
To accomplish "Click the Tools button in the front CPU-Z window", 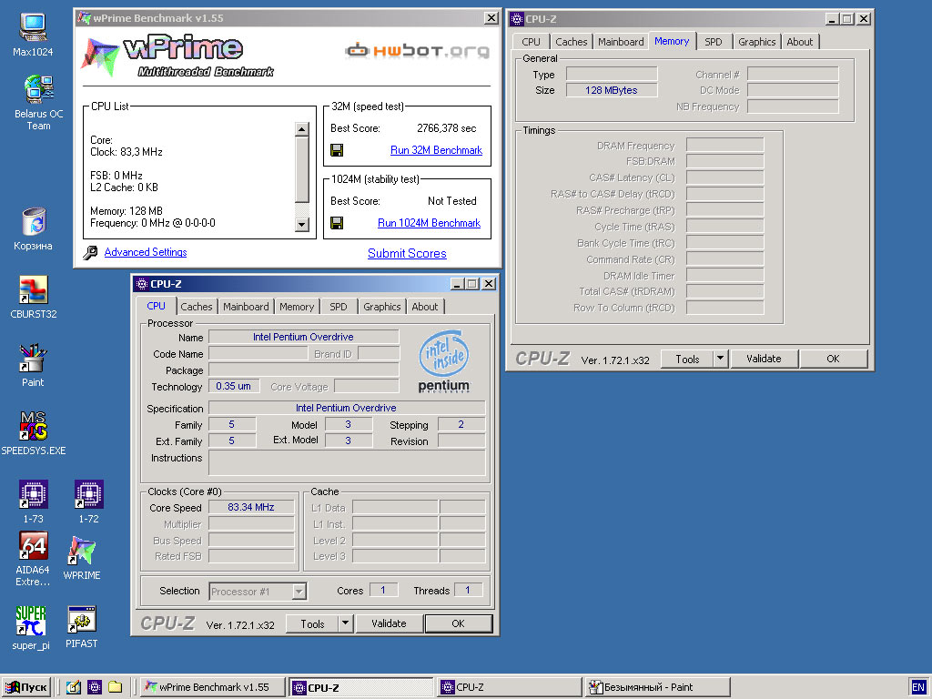I will pyautogui.click(x=313, y=623).
